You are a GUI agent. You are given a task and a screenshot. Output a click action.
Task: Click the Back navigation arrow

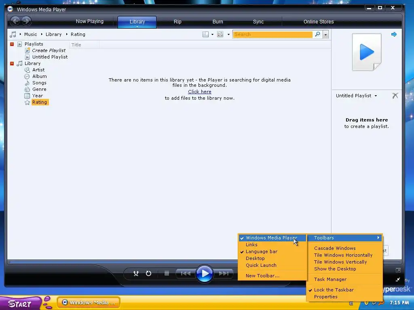pyautogui.click(x=15, y=21)
